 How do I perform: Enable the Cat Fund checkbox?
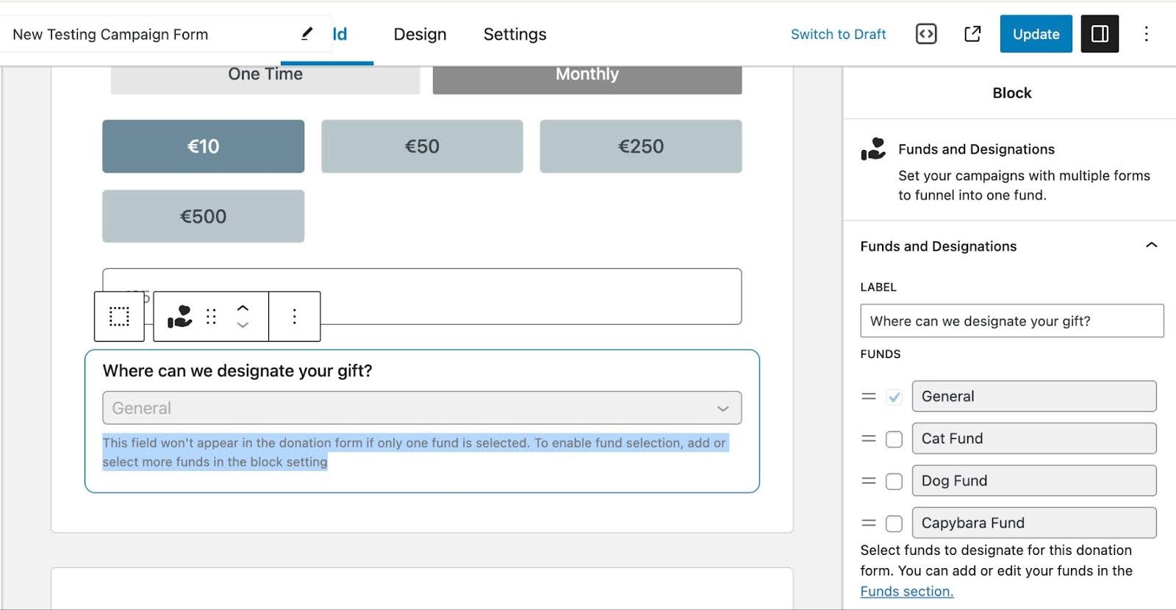click(x=894, y=439)
